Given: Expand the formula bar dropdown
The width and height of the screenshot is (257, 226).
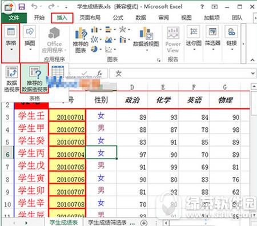Looking at the screenshot, I should pos(253,73).
